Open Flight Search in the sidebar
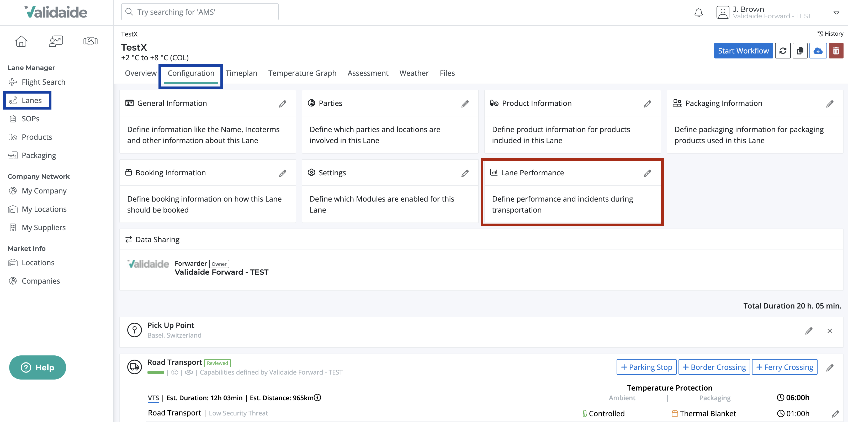Screen dimensions: 848x422 pos(43,82)
